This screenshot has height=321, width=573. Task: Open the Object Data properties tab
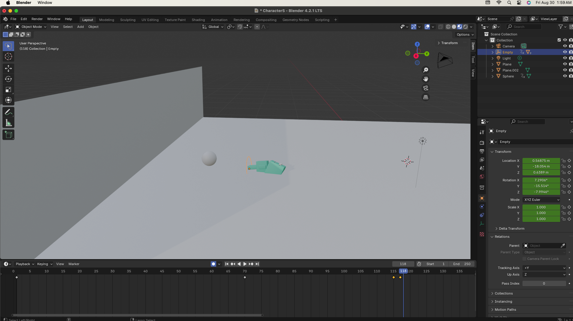[x=482, y=223]
